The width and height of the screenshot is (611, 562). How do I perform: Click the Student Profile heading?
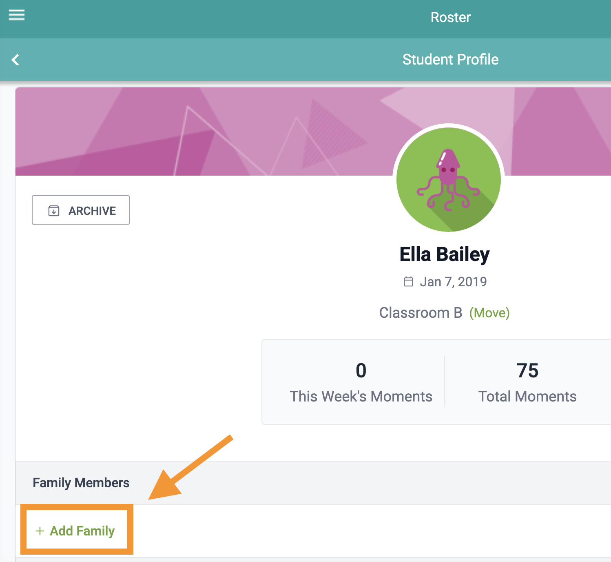point(450,60)
